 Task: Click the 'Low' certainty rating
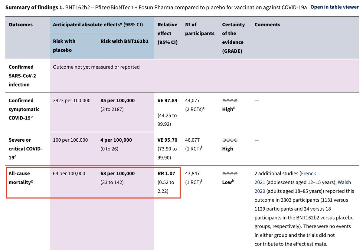click(x=227, y=182)
